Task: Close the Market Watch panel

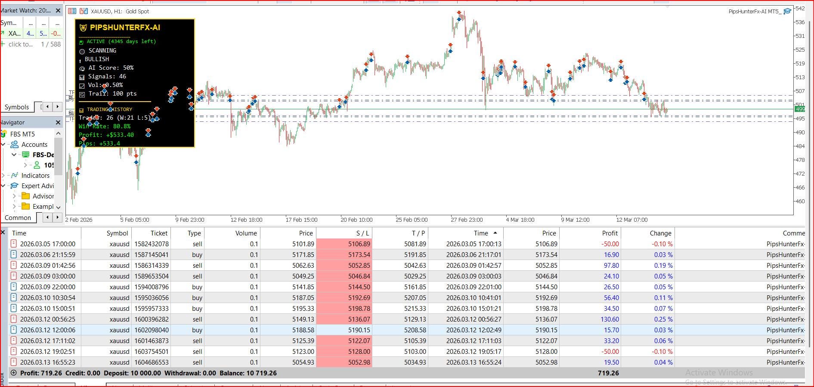Action: (58, 10)
